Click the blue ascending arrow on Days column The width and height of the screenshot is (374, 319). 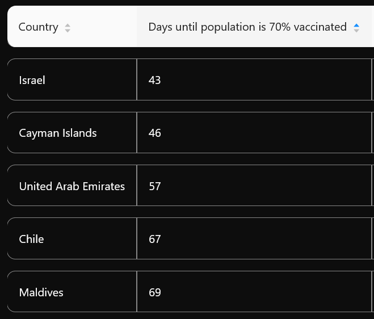[x=356, y=24]
